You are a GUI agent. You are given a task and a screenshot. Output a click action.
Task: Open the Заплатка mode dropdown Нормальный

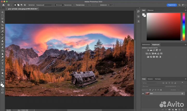pyautogui.click(x=44, y=5)
